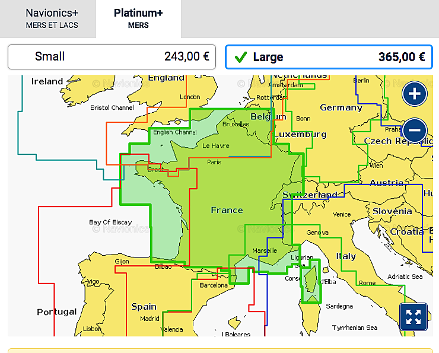
Task: Zoom in with the plus button
Action: coord(414,94)
